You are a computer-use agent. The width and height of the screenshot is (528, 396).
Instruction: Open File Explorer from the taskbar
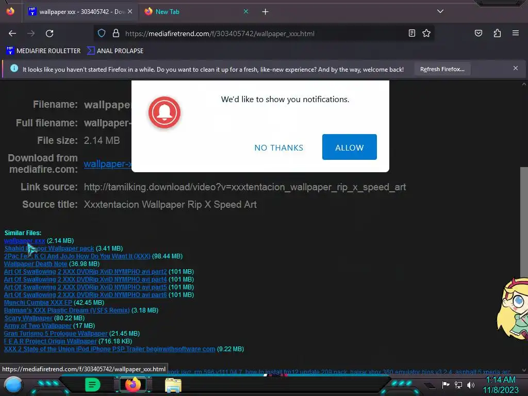pyautogui.click(x=173, y=385)
